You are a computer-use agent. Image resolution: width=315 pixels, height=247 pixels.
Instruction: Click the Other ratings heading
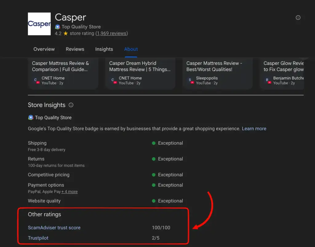tap(44, 214)
